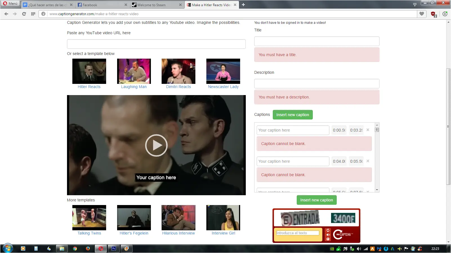The height and width of the screenshot is (253, 451).
Task: Open Google Chrome from the taskbar
Action: 75,249
